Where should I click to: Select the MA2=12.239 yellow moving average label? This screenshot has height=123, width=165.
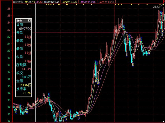(x=70, y=2)
